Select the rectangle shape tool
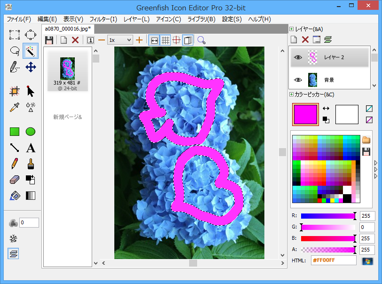Image resolution: width=382 pixels, height=284 pixels. [x=14, y=132]
